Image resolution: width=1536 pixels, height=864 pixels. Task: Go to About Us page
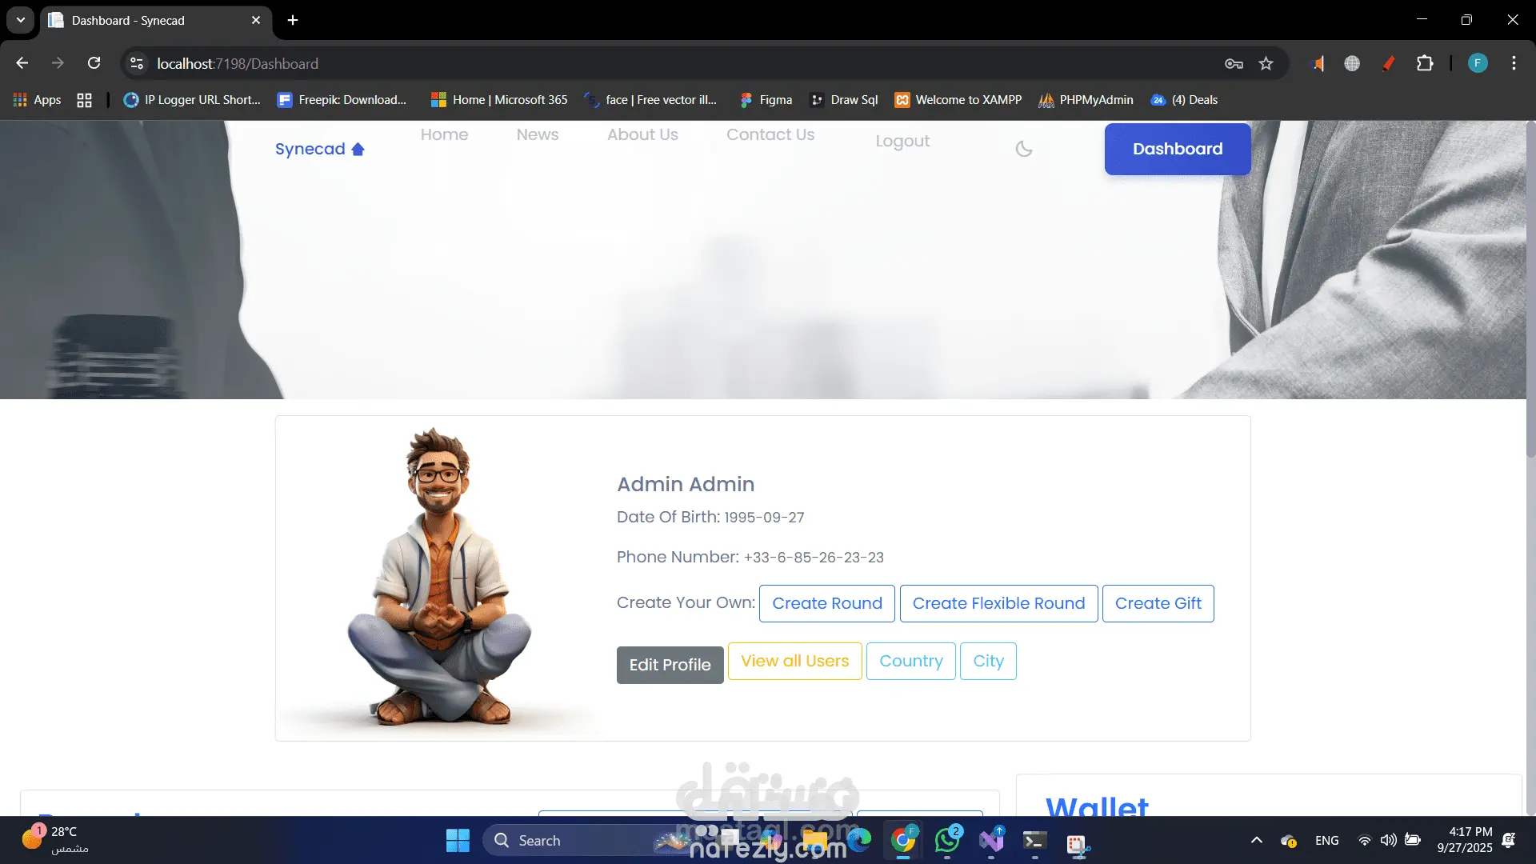point(642,134)
